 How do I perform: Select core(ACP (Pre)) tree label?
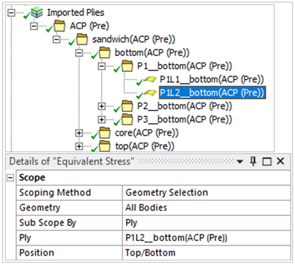point(146,133)
